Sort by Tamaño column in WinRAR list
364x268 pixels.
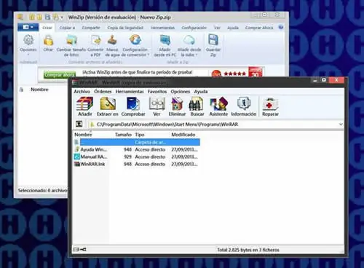click(123, 135)
